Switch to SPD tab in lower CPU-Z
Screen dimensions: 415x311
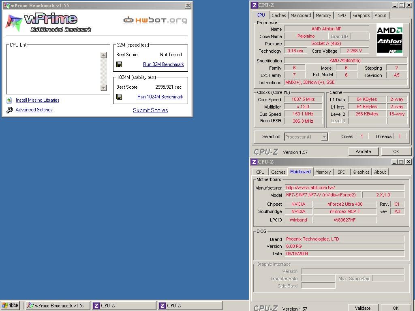(x=341, y=172)
